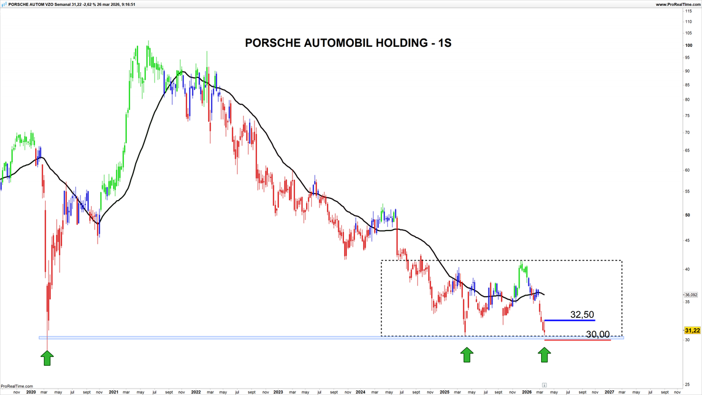Click the bold 100 value on the price axis
The width and height of the screenshot is (702, 395).
pyautogui.click(x=689, y=46)
